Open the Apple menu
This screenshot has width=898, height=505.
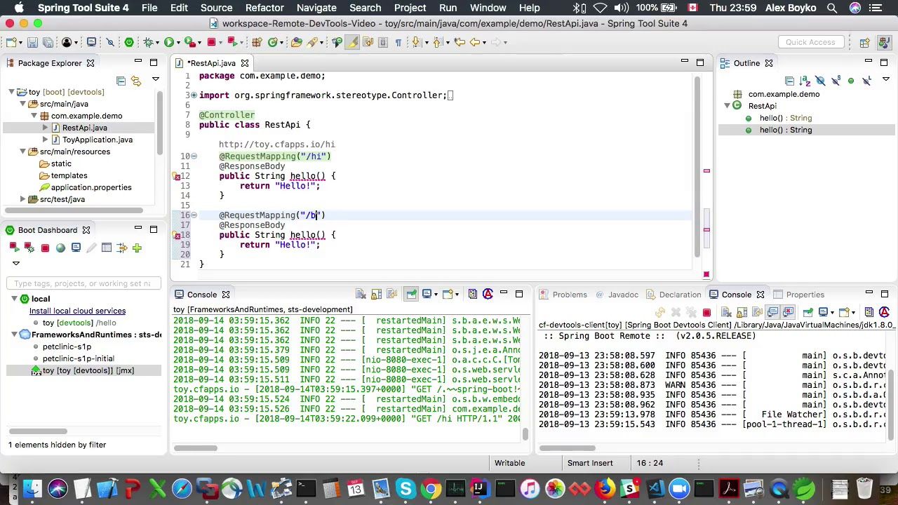pos(19,8)
